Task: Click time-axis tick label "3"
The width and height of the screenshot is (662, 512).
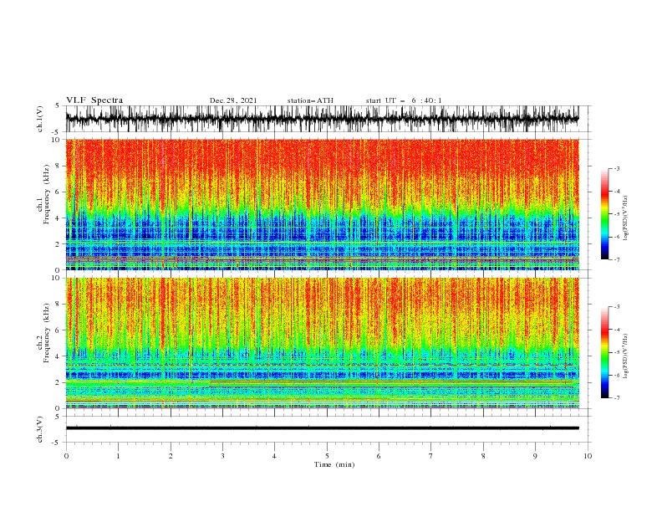Action: [x=222, y=456]
